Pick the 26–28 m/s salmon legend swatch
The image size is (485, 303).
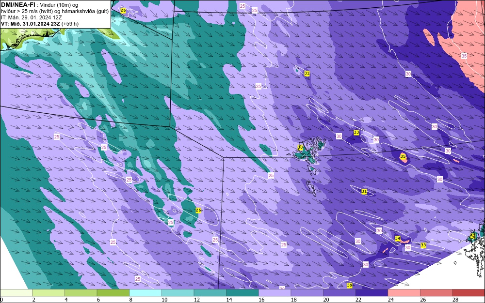436,292
